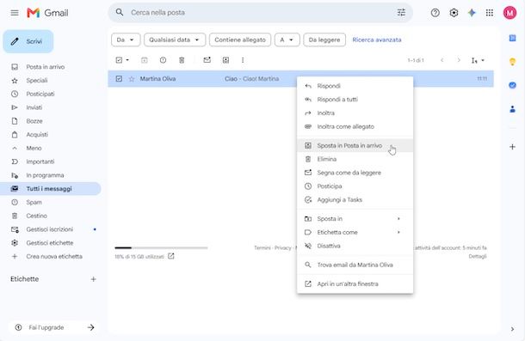Open the account avatar M
The height and width of the screenshot is (341, 525).
510,13
